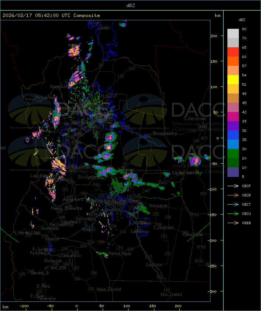Click the Bardas_B place label
Viewport: 261px width, 311px height.
click(40, 273)
